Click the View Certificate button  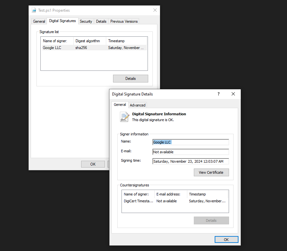211,172
